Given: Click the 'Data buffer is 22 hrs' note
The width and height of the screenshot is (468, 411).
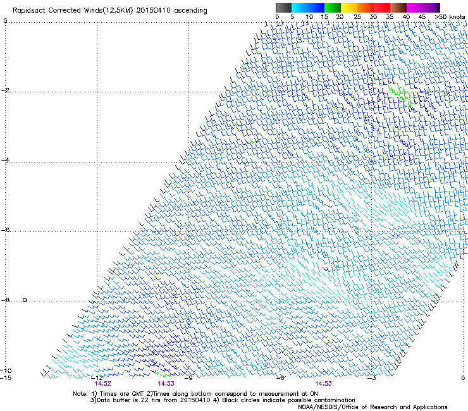Looking at the screenshot, I should (150, 400).
